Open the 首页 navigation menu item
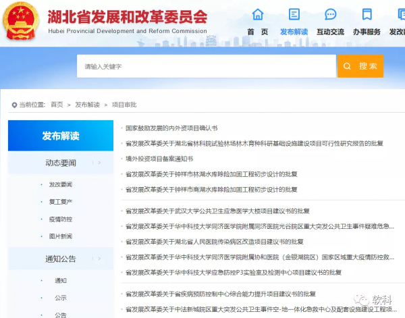The width and height of the screenshot is (405, 318). [x=258, y=32]
